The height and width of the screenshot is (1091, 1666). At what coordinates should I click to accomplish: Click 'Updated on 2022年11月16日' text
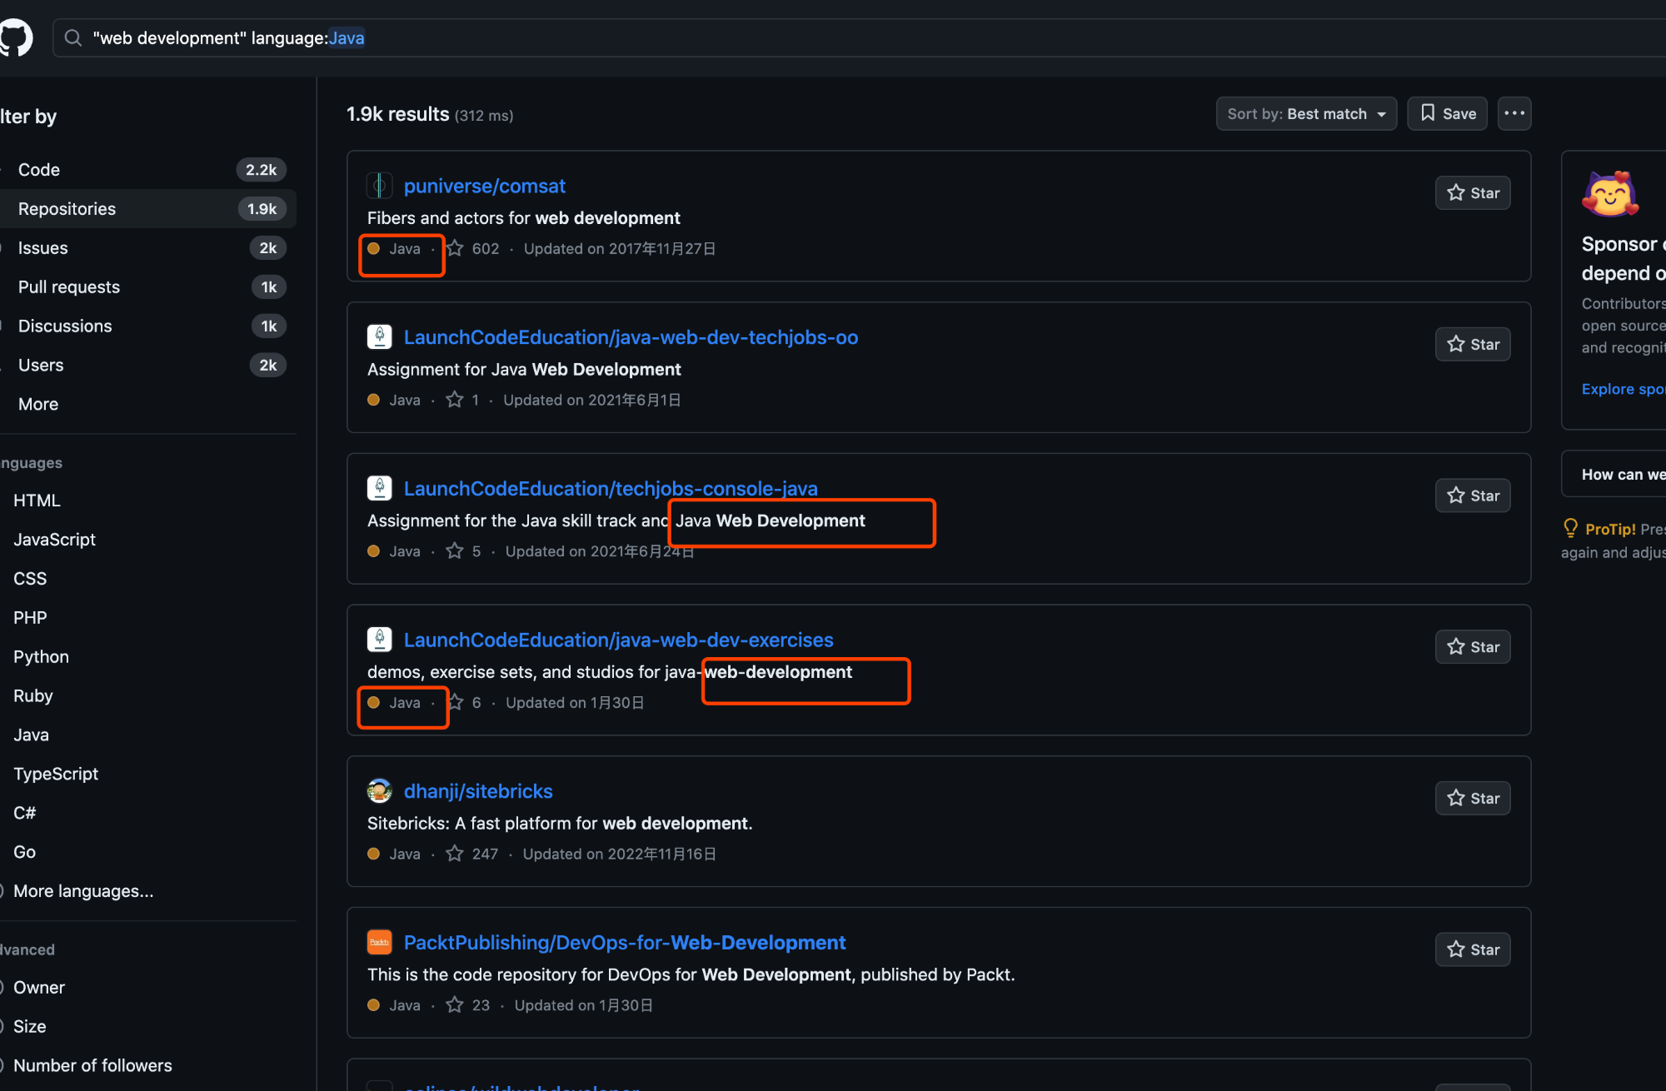click(x=620, y=854)
